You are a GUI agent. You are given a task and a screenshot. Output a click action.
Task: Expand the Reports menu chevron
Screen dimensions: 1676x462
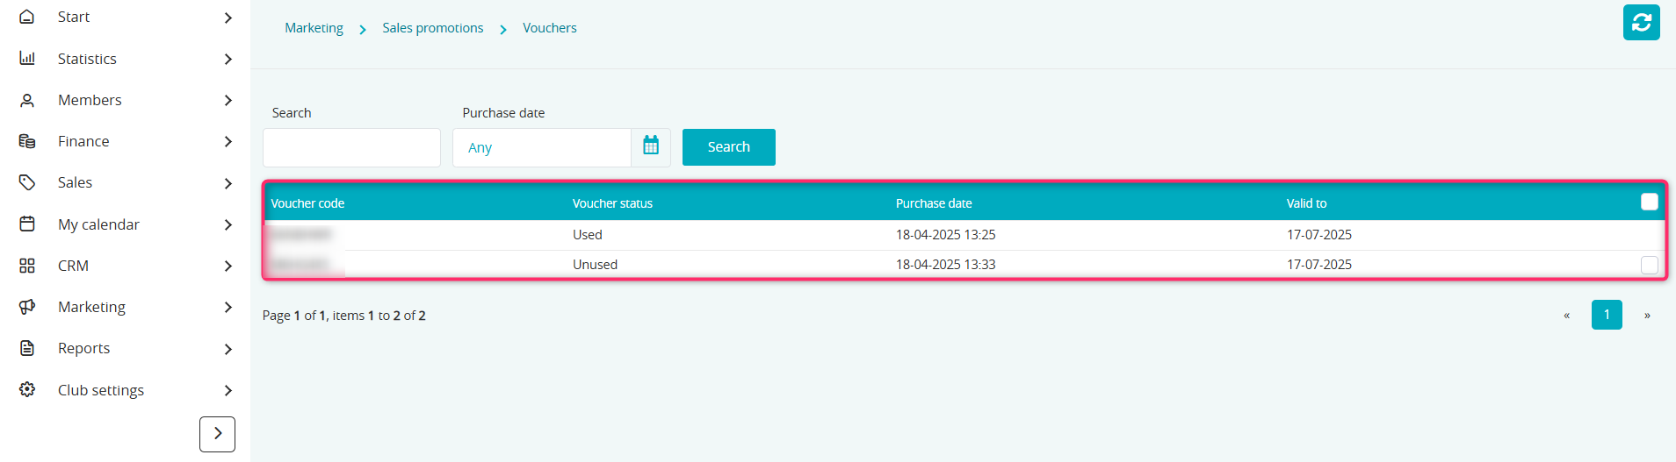tap(228, 349)
